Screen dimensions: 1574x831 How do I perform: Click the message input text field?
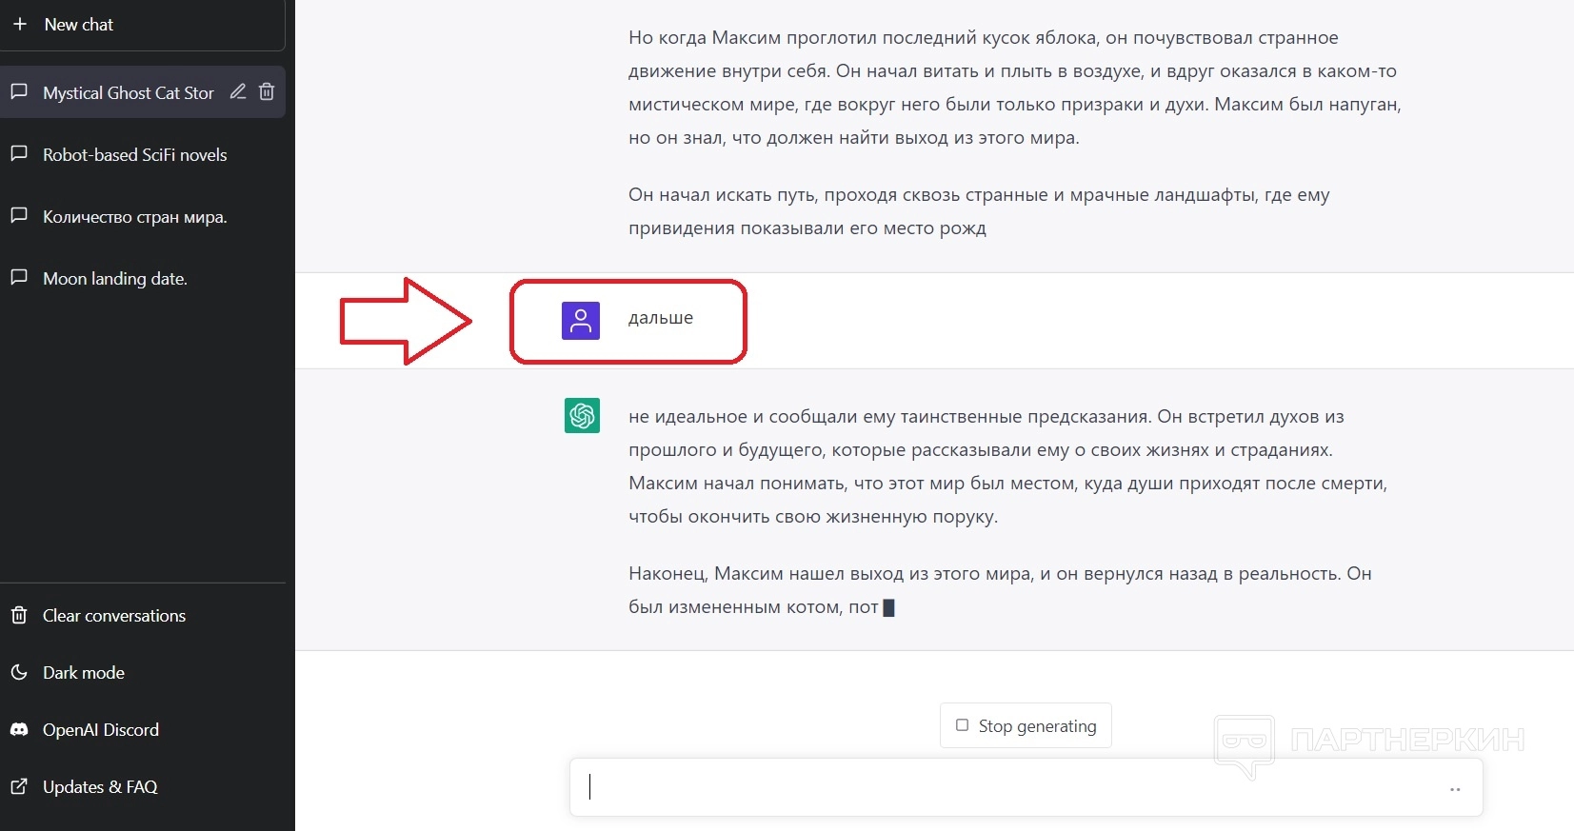coord(1009,787)
